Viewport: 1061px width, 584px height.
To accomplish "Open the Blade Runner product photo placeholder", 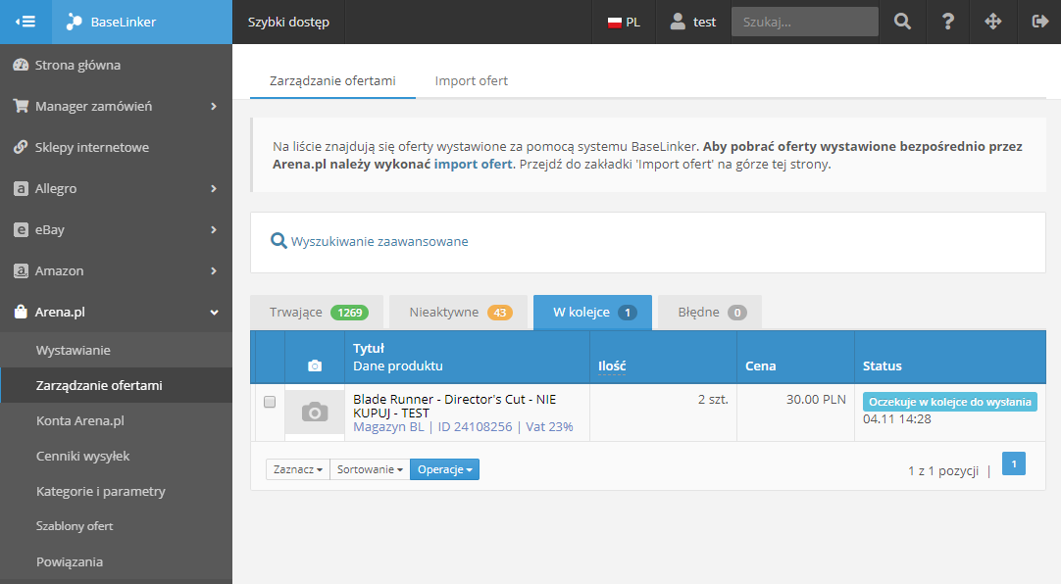I will pos(315,412).
